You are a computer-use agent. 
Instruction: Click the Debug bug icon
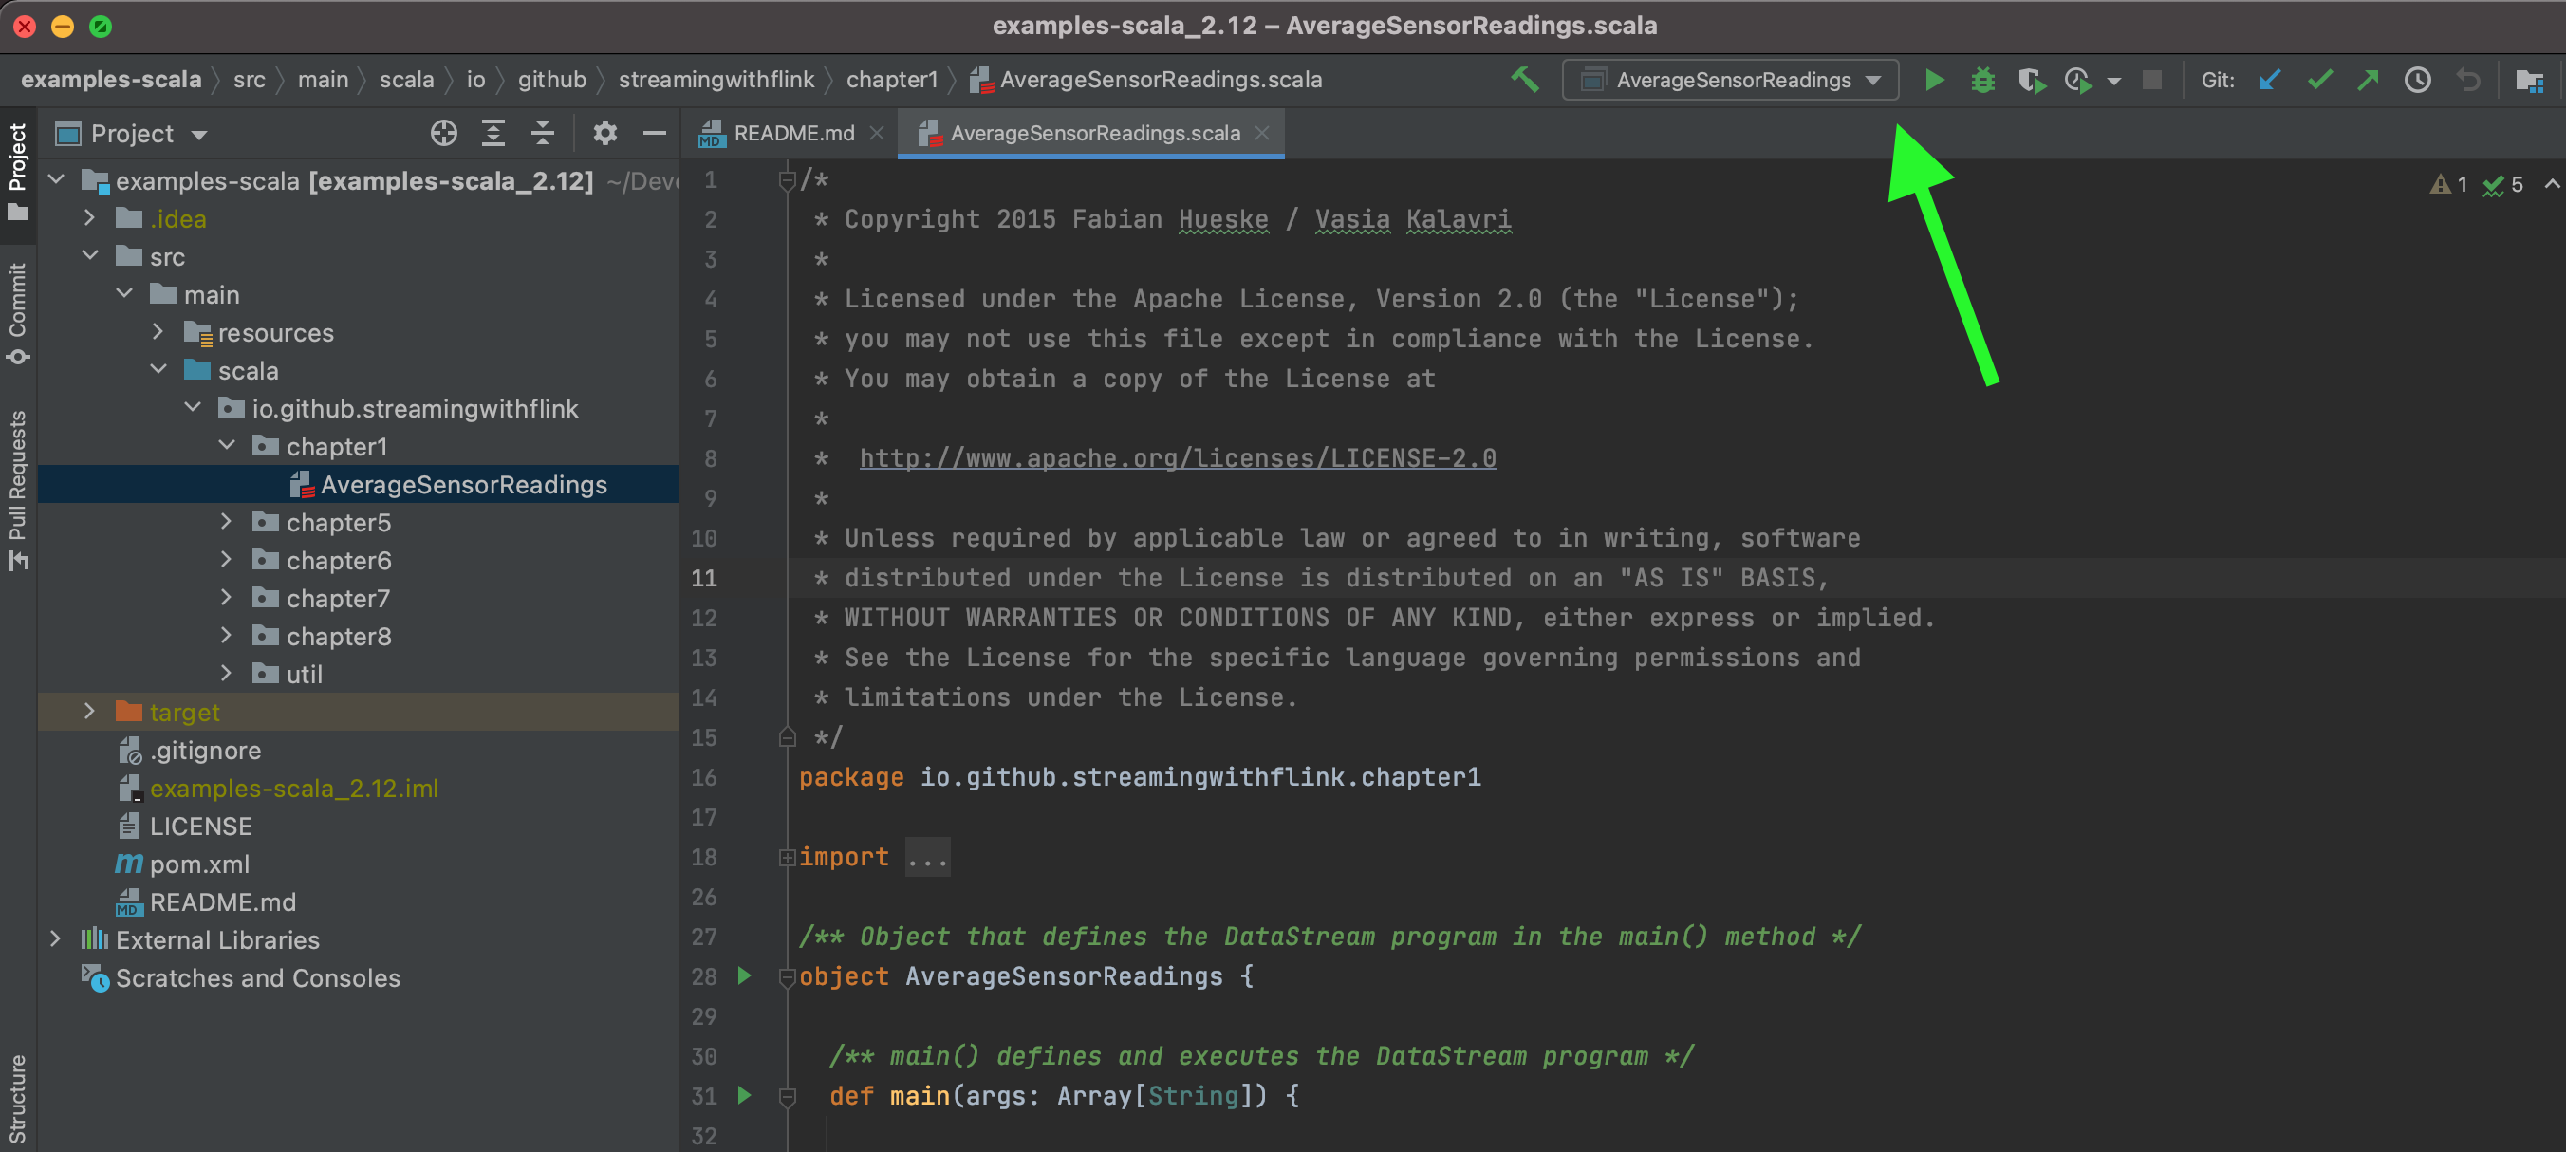tap(1982, 80)
